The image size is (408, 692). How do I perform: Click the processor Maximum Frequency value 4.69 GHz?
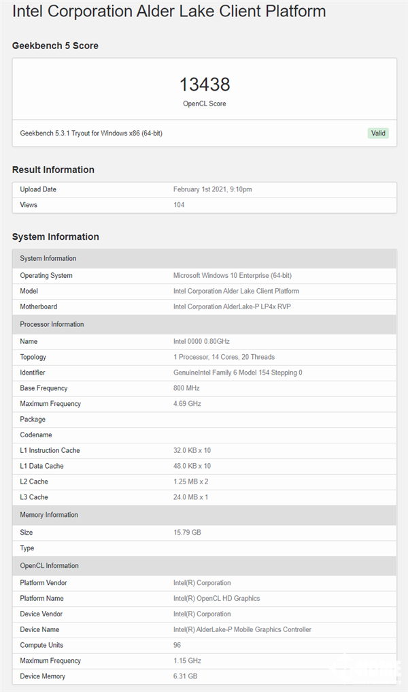tap(188, 404)
